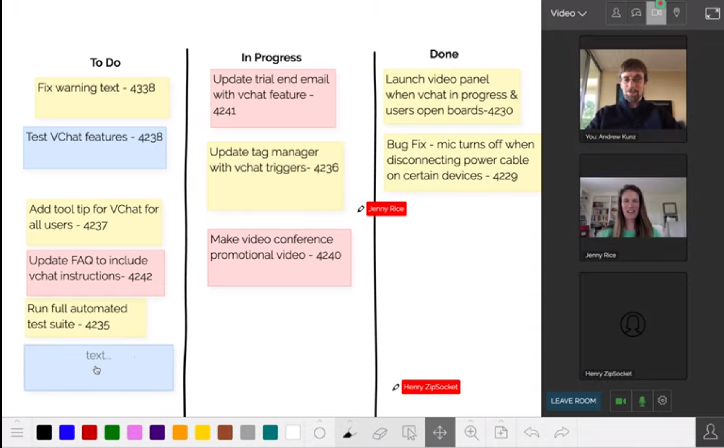
Task: Redo the last action
Action: point(562,432)
